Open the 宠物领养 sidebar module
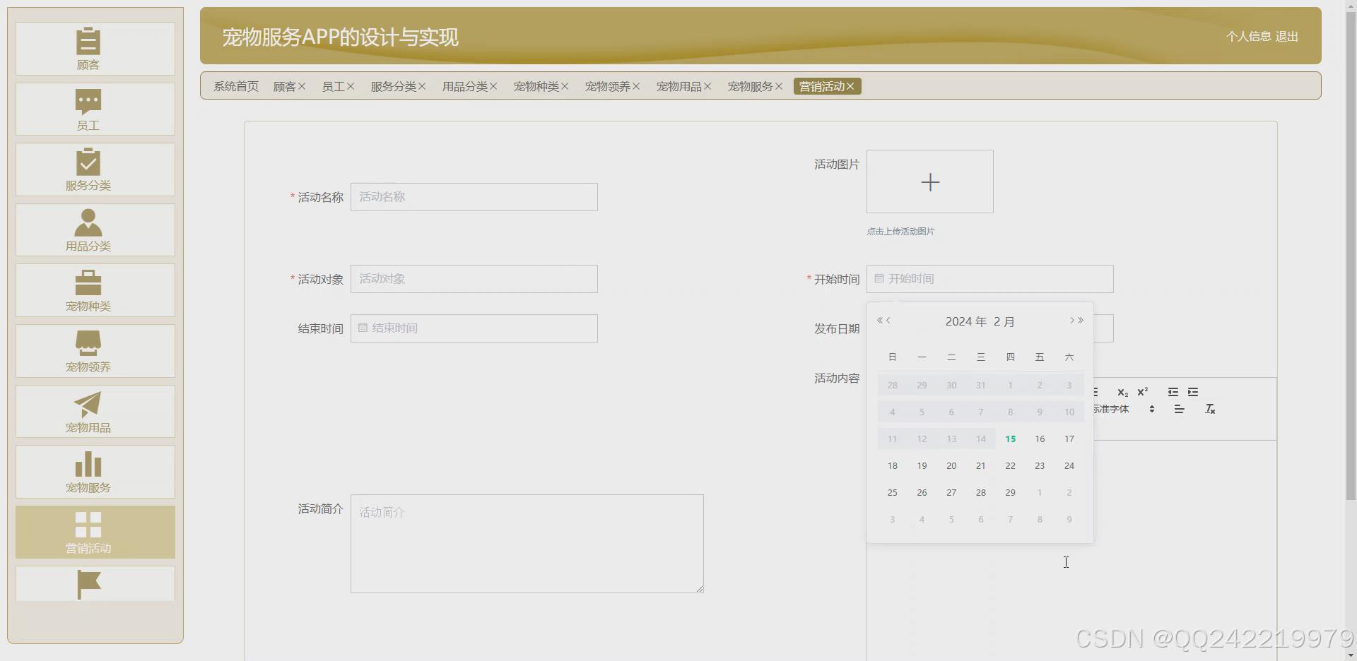Image resolution: width=1357 pixels, height=661 pixels. click(95, 351)
